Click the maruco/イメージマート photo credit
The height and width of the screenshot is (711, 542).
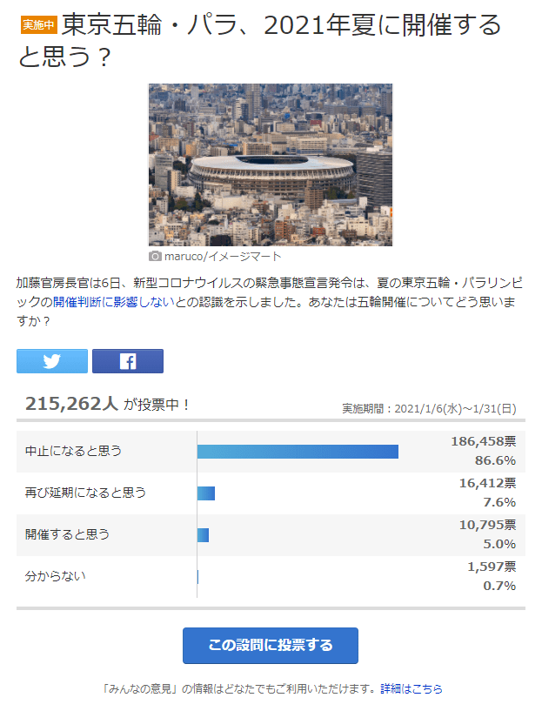coord(223,256)
